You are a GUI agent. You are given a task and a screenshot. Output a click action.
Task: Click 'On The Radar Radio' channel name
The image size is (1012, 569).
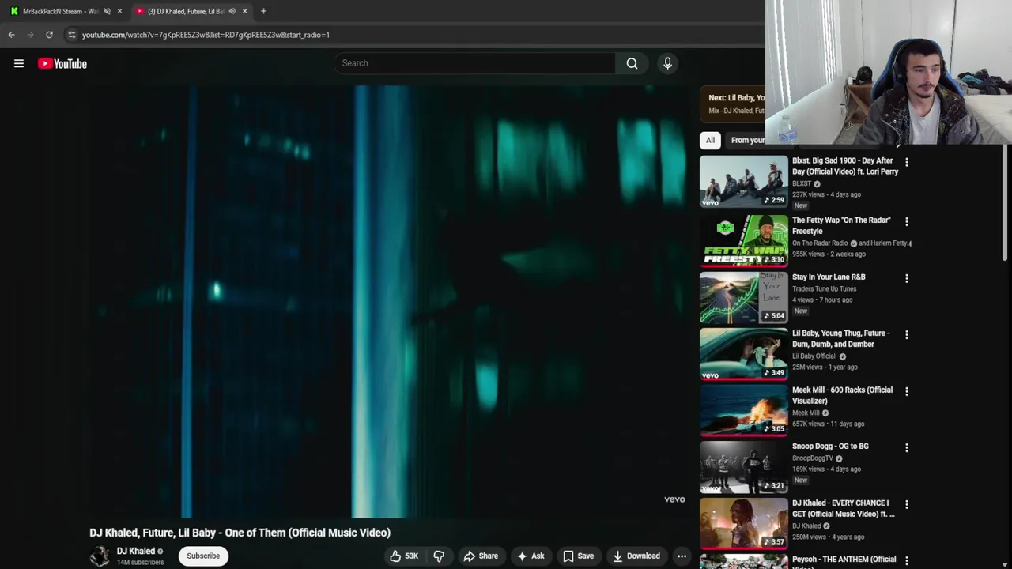point(820,243)
